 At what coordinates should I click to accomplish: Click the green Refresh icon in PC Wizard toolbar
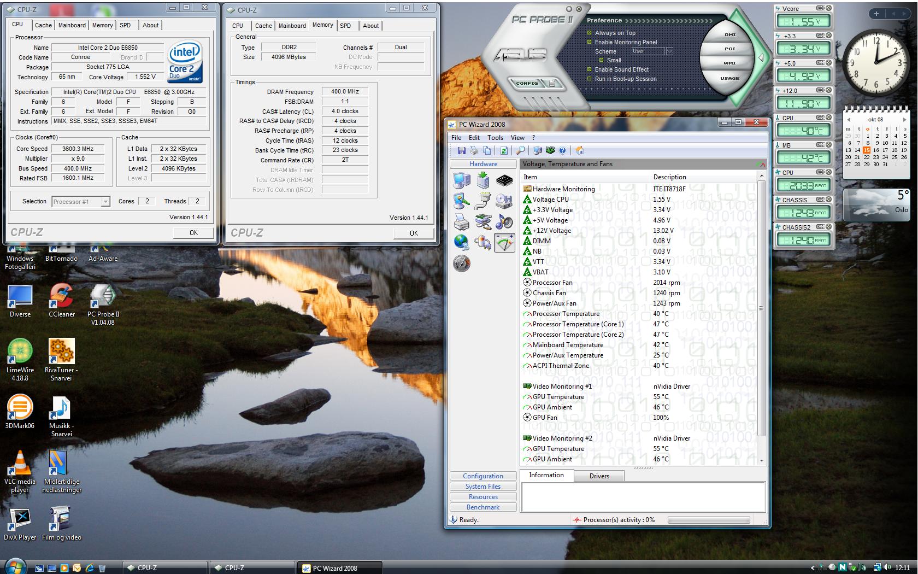(504, 150)
